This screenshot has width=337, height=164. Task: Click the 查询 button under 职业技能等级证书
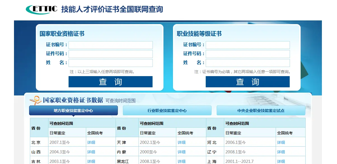[247, 81]
